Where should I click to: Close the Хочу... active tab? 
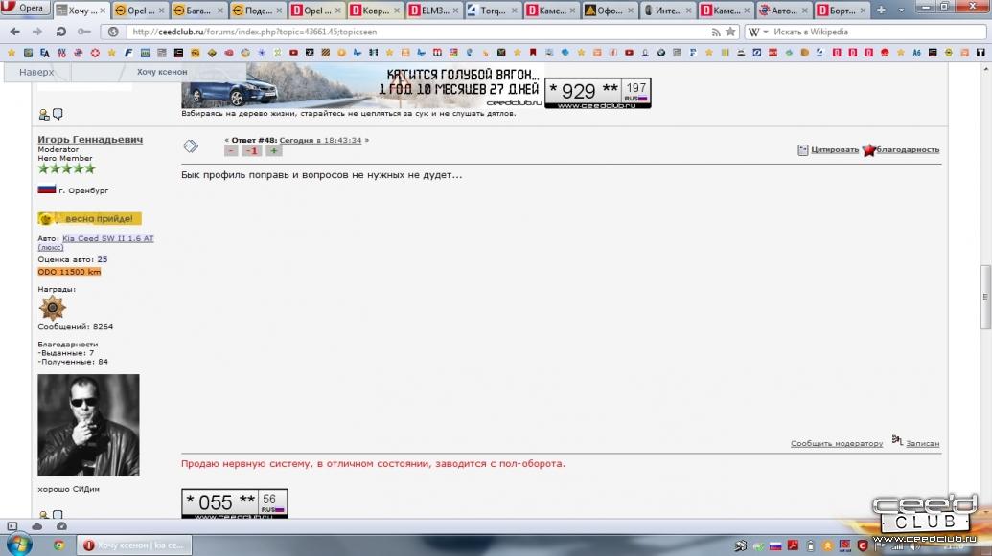[x=103, y=11]
